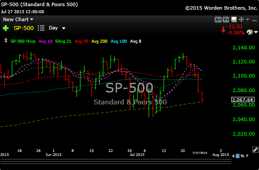The image size is (259, 170).
Task: Click the 2,020.00 price axis label
Action: pos(244,134)
